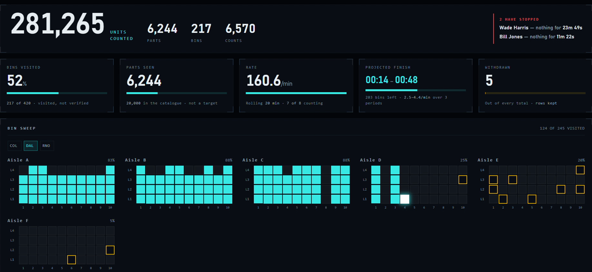Open the orange-outlined bin in Aisle D L3
The height and width of the screenshot is (272, 592).
(462, 179)
